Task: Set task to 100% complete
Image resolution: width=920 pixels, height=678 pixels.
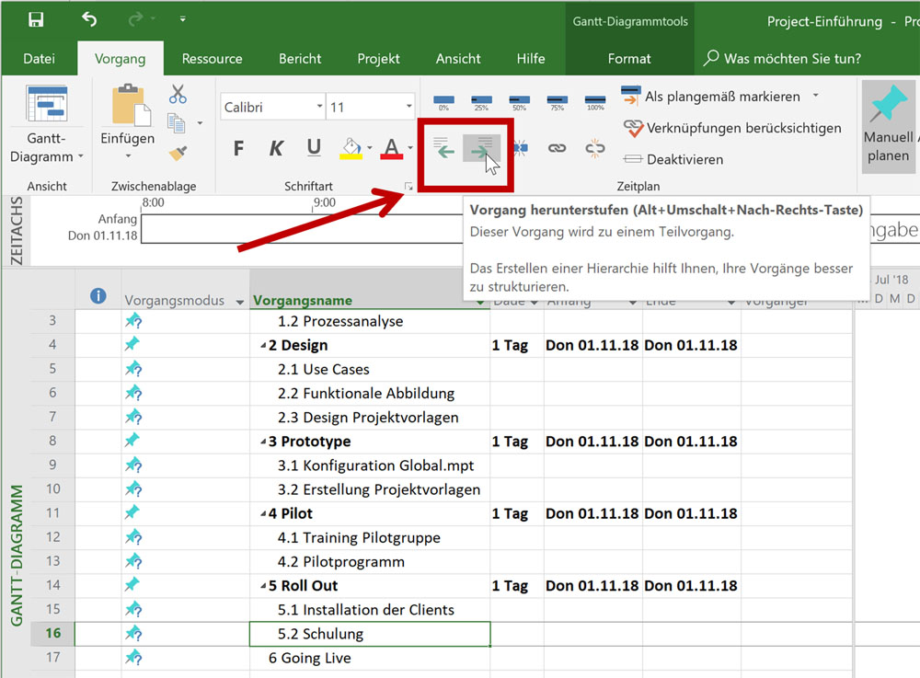Action: click(x=595, y=100)
